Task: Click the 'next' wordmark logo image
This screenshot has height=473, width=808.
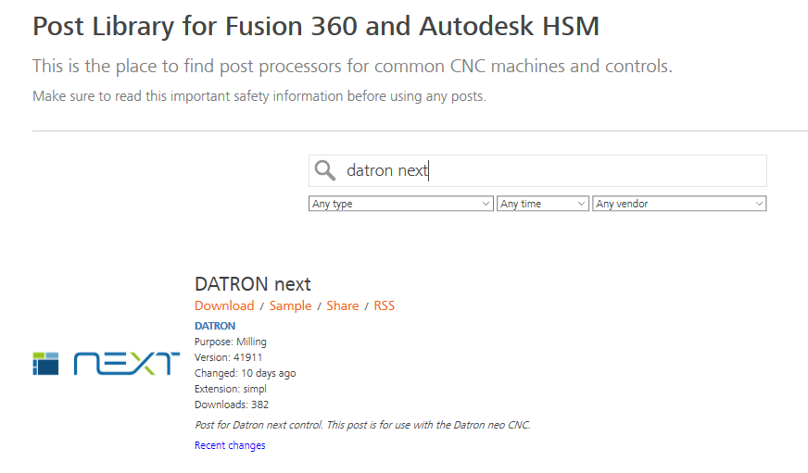Action: pos(126,363)
